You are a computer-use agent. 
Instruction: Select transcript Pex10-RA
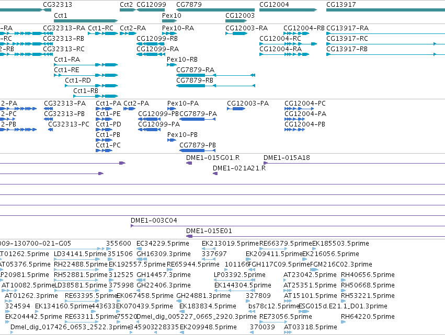(169, 33)
